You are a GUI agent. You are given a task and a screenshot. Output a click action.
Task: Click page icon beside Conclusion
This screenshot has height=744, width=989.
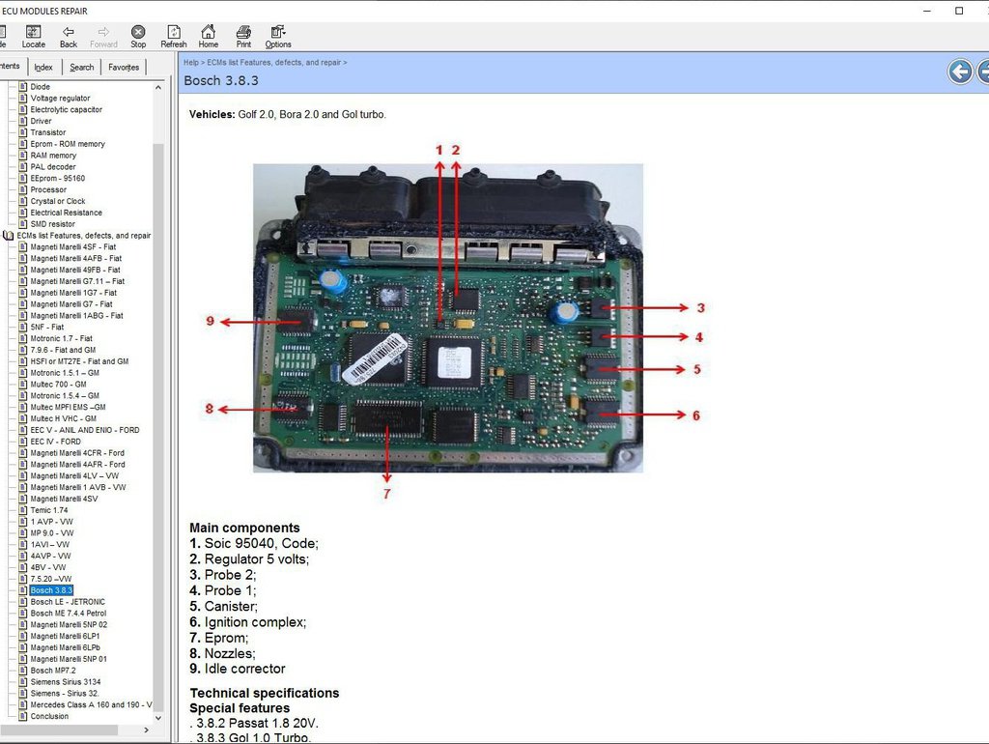[23, 716]
